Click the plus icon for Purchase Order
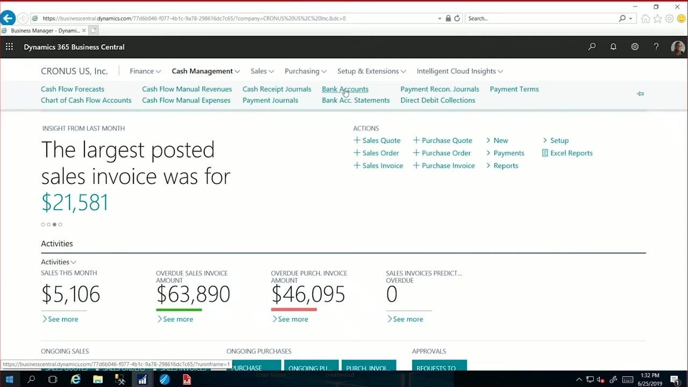The width and height of the screenshot is (688, 387). 416,153
